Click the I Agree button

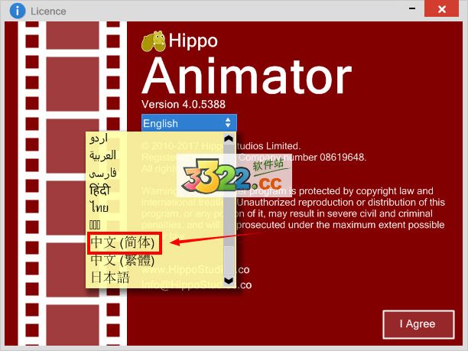[x=418, y=324]
